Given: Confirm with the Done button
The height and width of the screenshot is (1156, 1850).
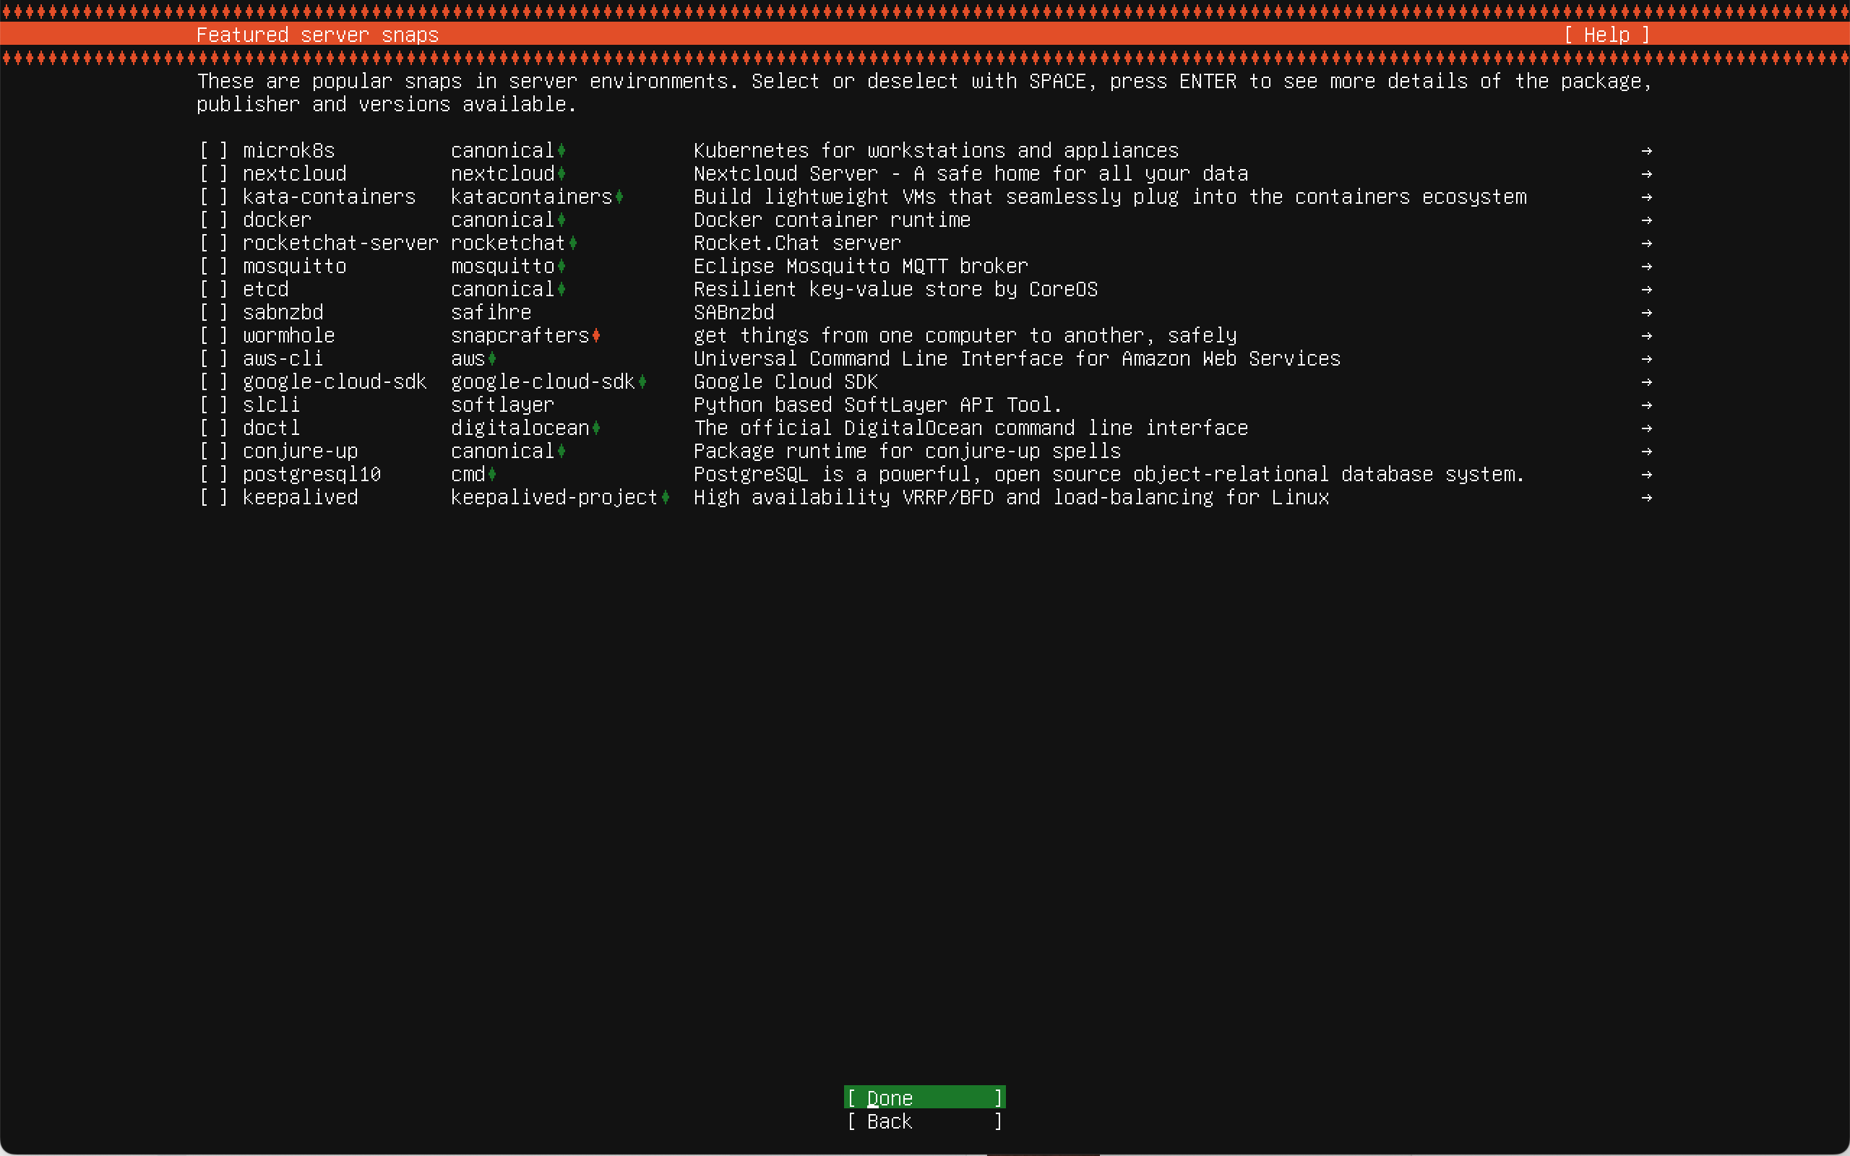Looking at the screenshot, I should click(x=924, y=1098).
